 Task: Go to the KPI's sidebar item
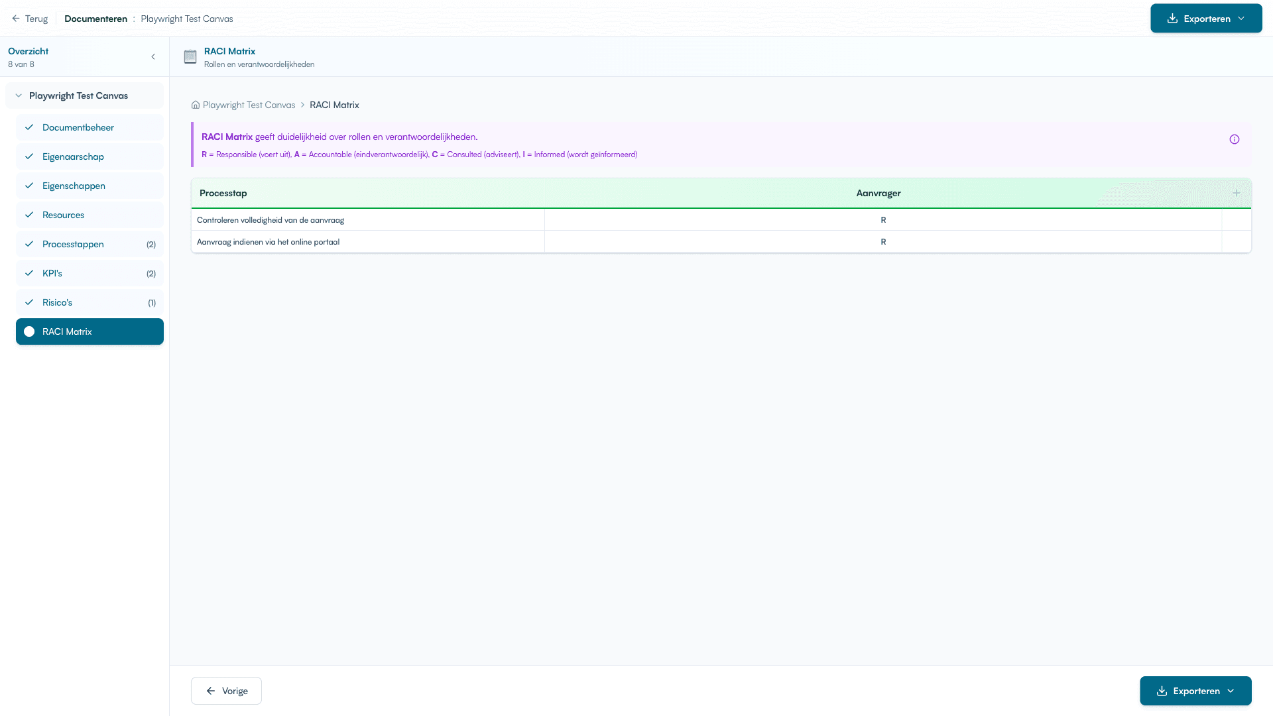[52, 273]
